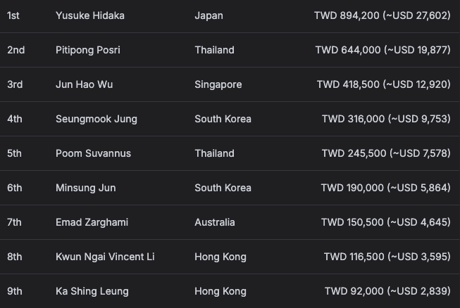Click the Japan country cell
Image resolution: width=460 pixels, height=308 pixels.
(x=209, y=15)
